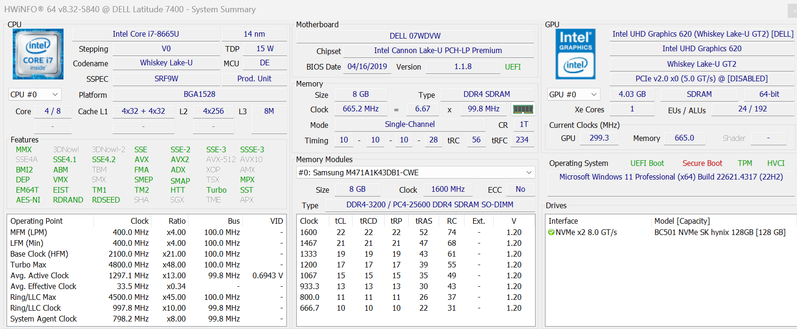The width and height of the screenshot is (797, 329).
Task: Click the UEFI Boot indicator
Action: (647, 163)
